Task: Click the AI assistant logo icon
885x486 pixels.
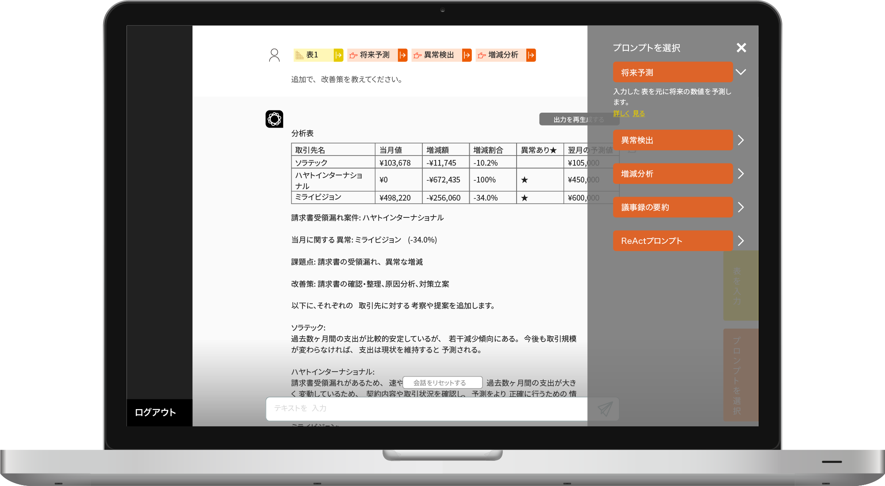Action: coord(274,119)
